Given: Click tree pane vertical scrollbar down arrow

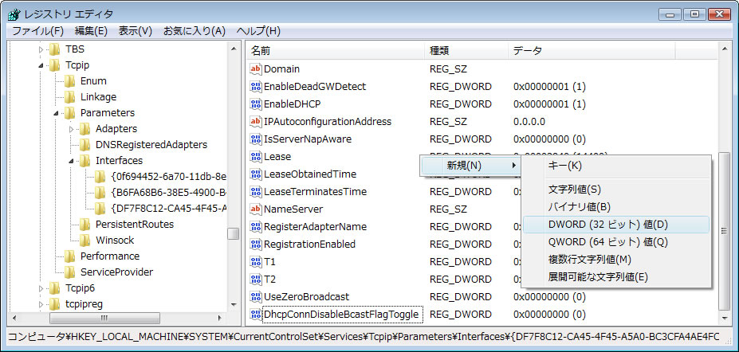Looking at the screenshot, I should click(x=234, y=304).
